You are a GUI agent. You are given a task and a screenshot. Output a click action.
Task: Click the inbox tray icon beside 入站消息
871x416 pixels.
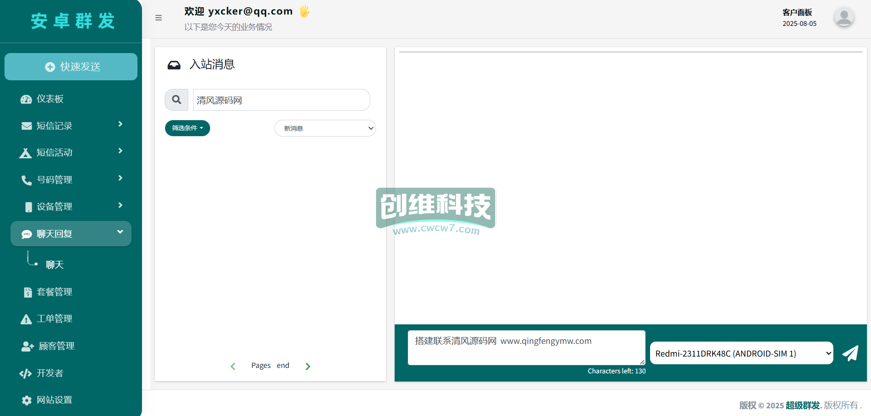(x=174, y=65)
